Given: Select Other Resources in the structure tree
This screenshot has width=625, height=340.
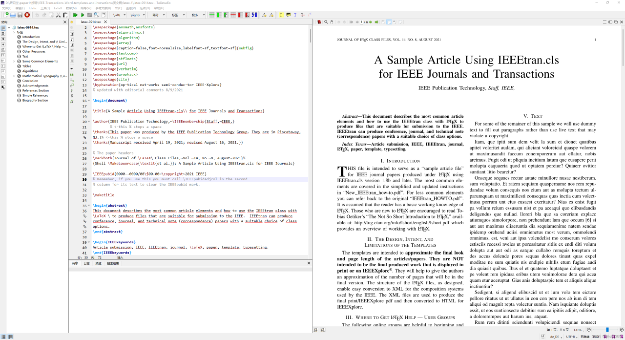Looking at the screenshot, I should tap(34, 52).
